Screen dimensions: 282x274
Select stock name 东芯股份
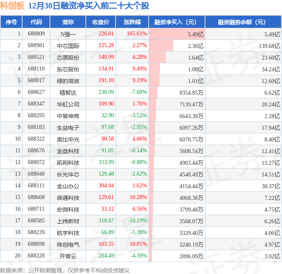68,69
